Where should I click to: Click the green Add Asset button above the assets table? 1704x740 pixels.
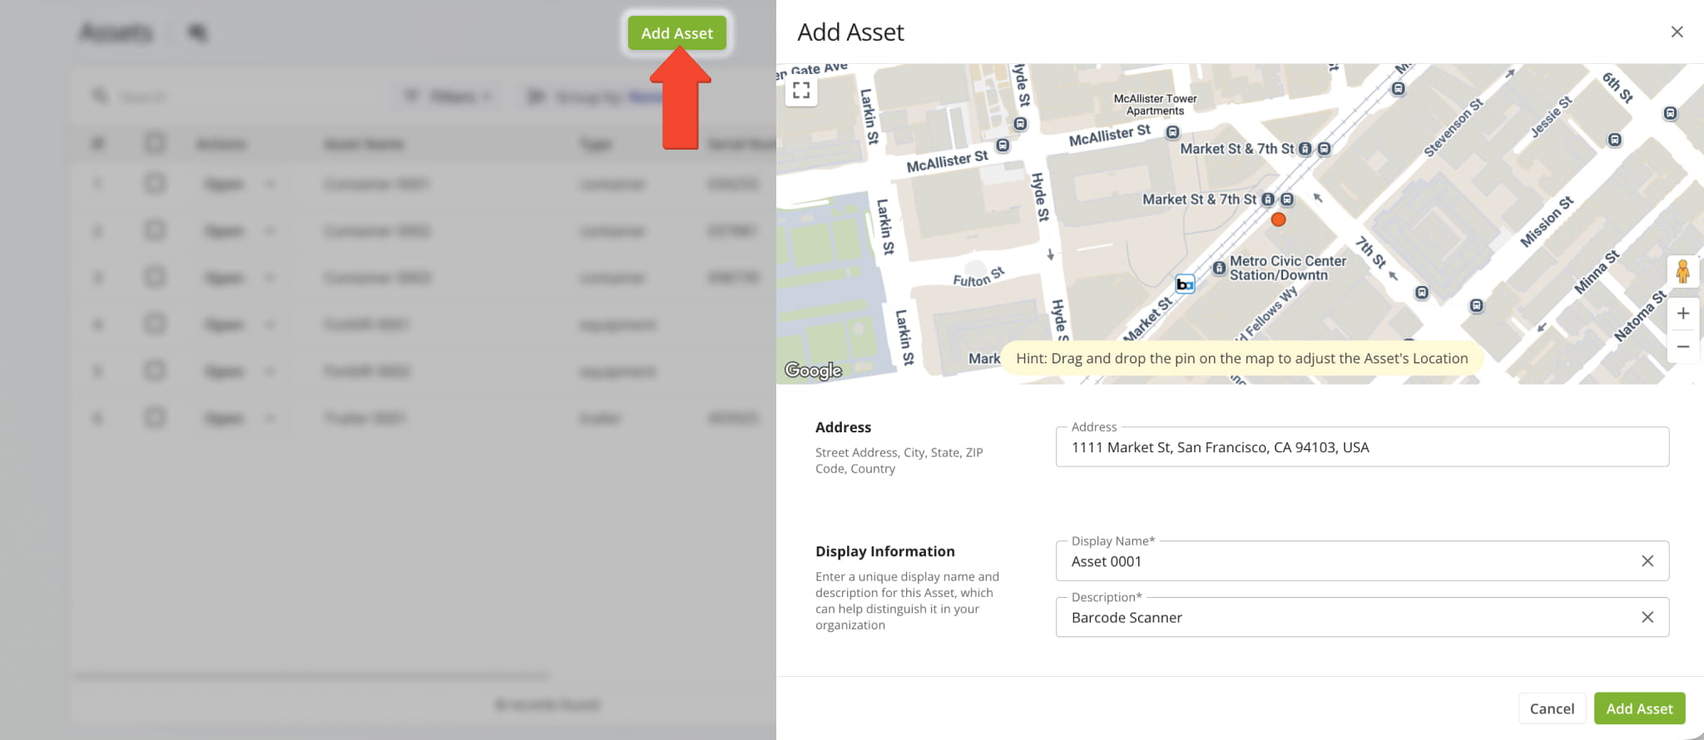coord(676,33)
